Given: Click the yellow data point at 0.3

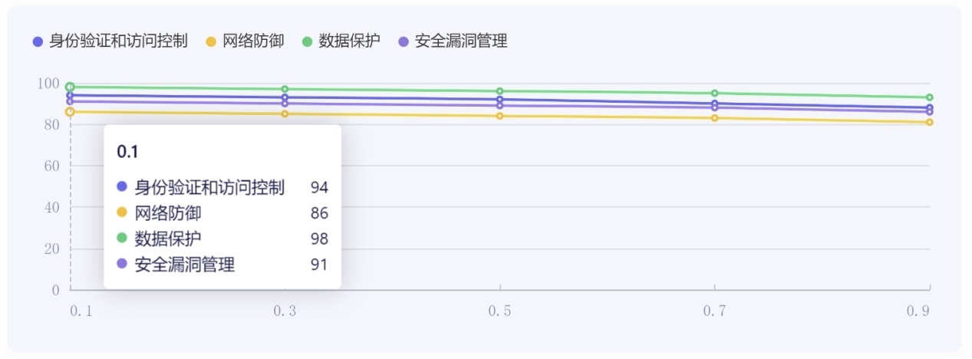Looking at the screenshot, I should pos(285,114).
